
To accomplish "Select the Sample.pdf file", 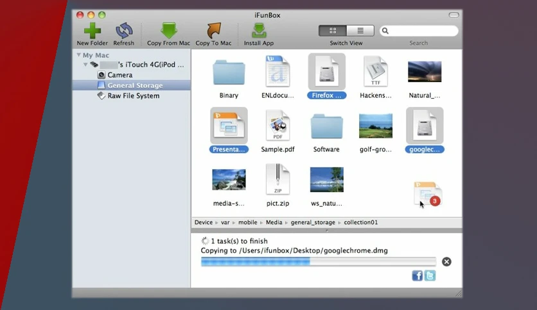I will point(277,131).
